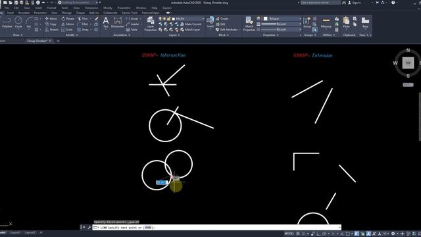Select the Polyline tool
Viewport: 421px width, 237px height.
pos(7,22)
